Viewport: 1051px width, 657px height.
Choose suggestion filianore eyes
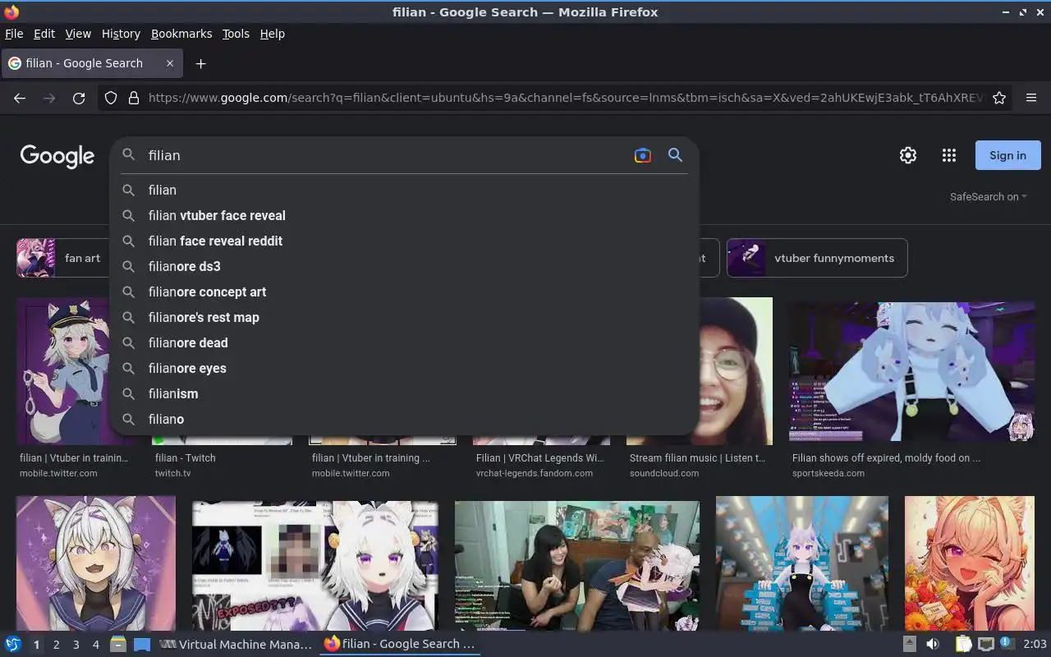tap(404, 368)
